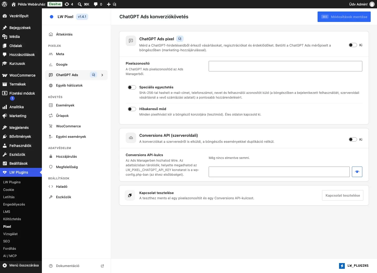Screen dimensions: 377x273
Task: Open the Meta pixel settings
Action: pos(76,54)
